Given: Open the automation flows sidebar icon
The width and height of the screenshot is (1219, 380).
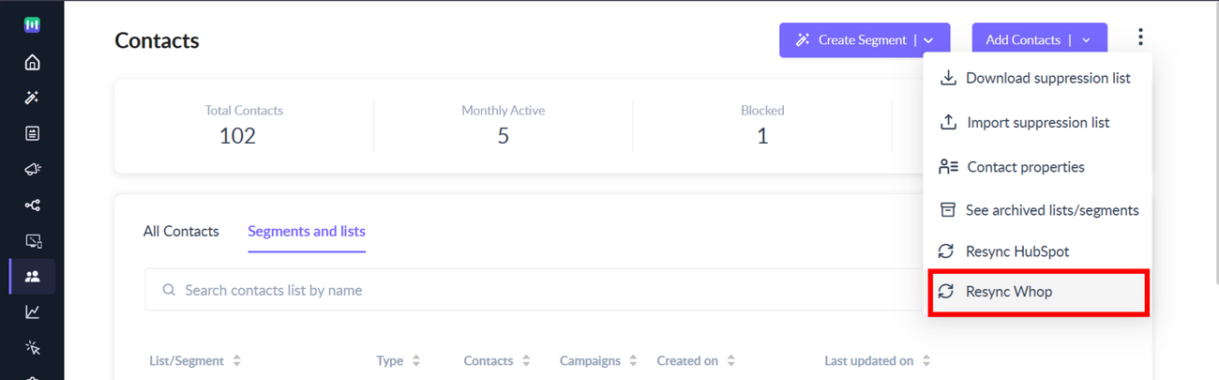Looking at the screenshot, I should 32,205.
